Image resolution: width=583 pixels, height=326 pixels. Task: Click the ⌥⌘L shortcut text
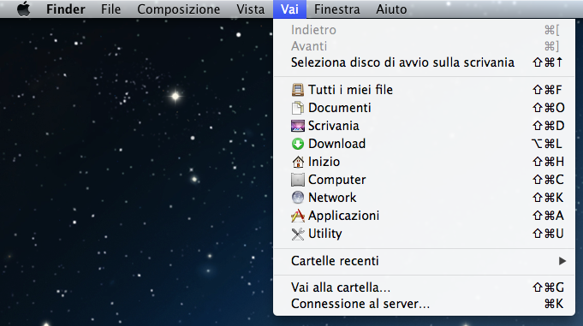(x=546, y=144)
